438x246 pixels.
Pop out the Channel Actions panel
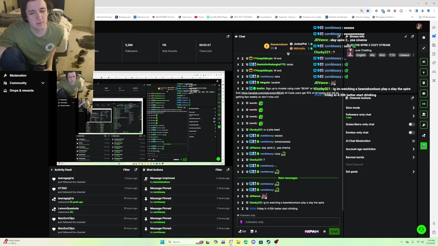pos(412,98)
